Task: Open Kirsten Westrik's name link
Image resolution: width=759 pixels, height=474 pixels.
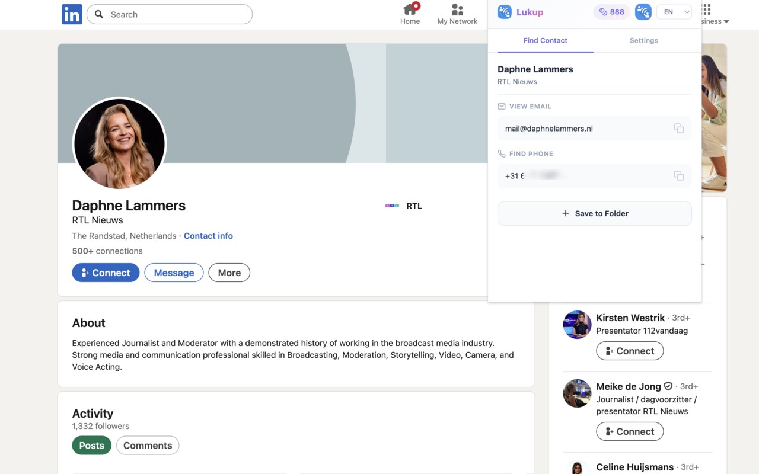Action: coord(630,318)
